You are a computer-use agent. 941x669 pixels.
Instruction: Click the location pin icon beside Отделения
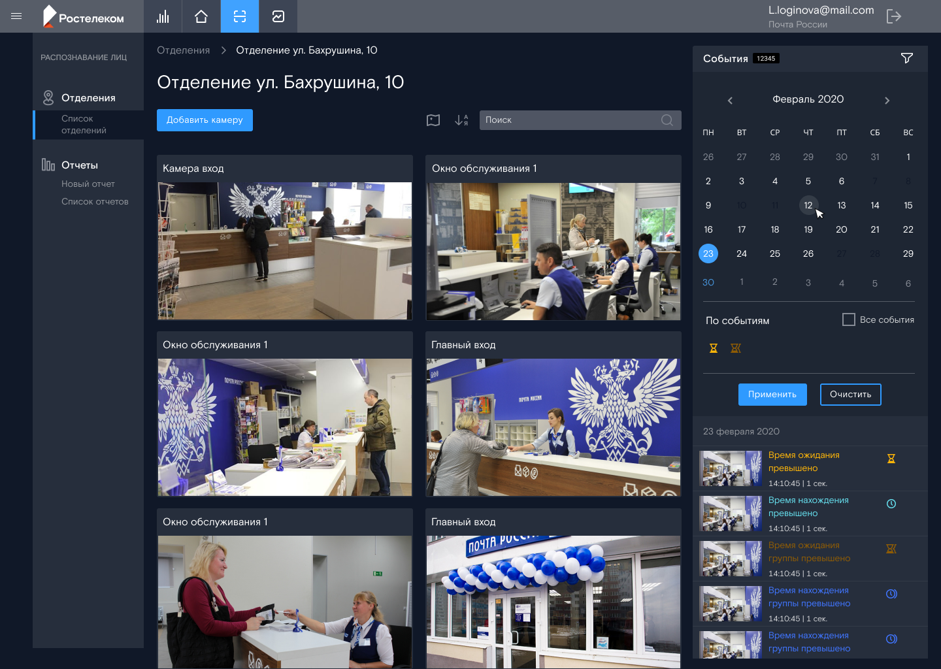[x=48, y=98]
